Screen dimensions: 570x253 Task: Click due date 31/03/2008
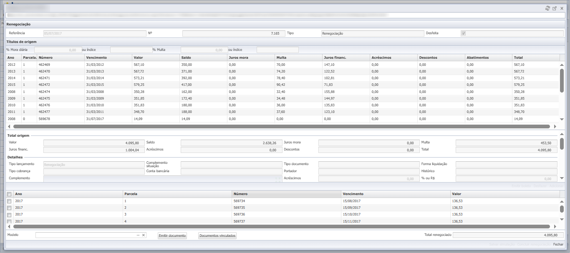point(95,92)
